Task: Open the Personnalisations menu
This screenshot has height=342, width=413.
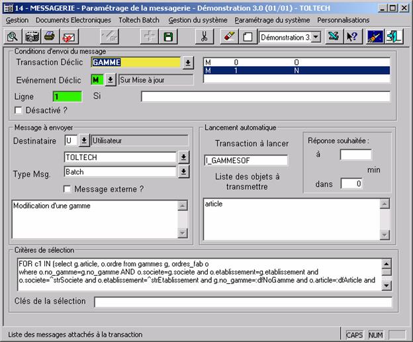Action: pyautogui.click(x=344, y=20)
